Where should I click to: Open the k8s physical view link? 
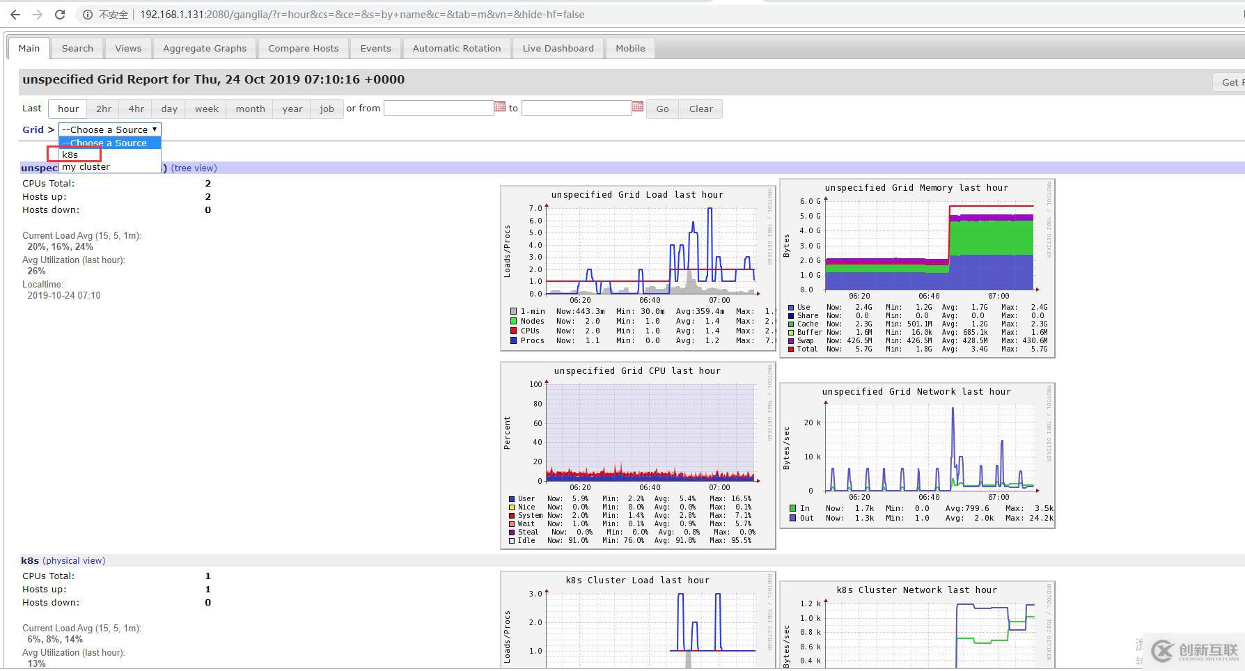pyautogui.click(x=74, y=560)
